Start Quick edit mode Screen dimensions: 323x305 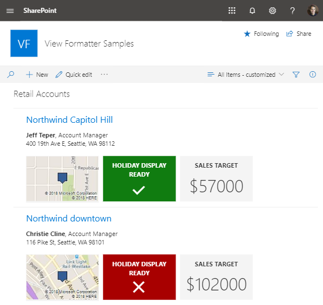coord(74,75)
